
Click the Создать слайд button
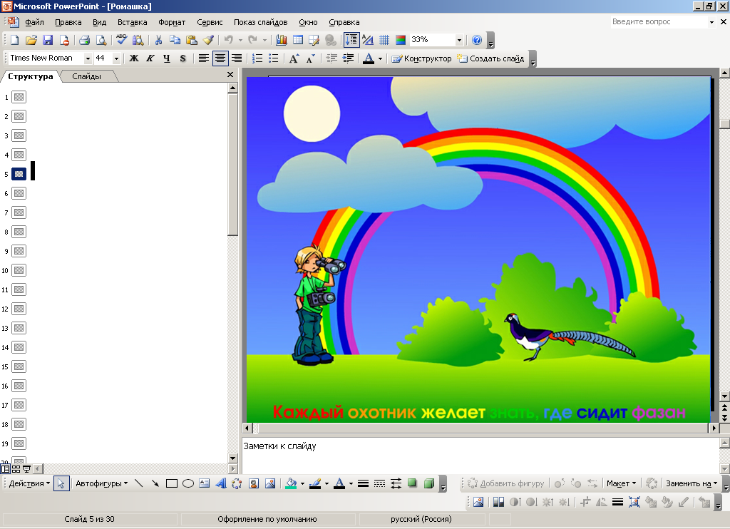pos(490,58)
